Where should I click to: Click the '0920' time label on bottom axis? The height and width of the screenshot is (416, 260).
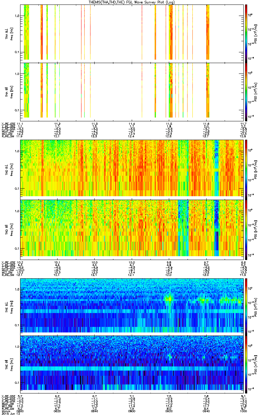pos(169,411)
